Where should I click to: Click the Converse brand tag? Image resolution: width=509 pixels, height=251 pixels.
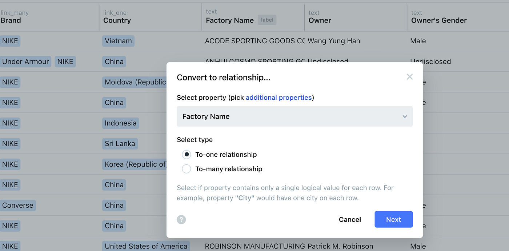(x=17, y=205)
